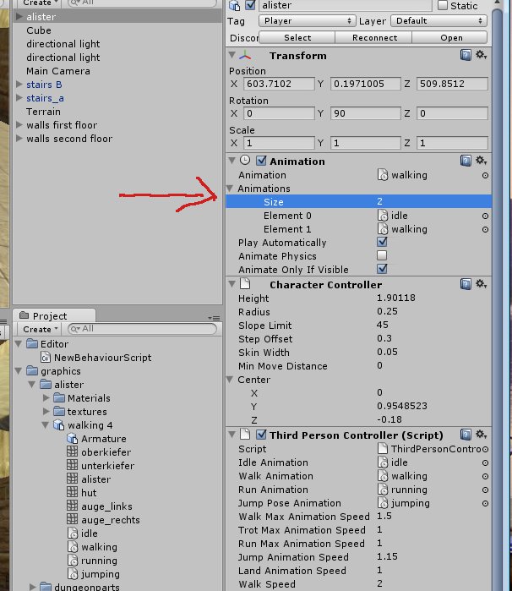The image size is (512, 591).
Task: Toggle Play Automatically checkbox
Action: point(382,243)
